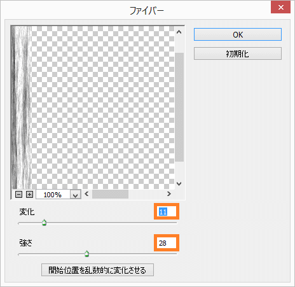Click the 変化 slider handle
The image size is (295, 287).
point(44,223)
